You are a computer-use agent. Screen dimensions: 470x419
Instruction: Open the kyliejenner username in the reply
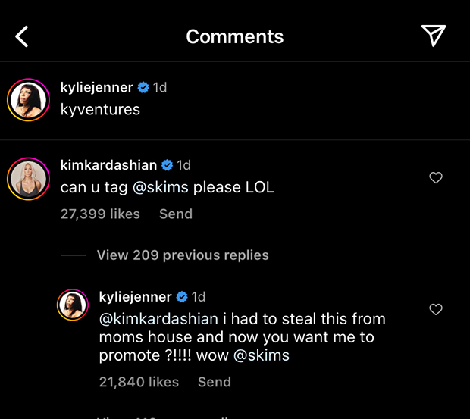point(136,296)
